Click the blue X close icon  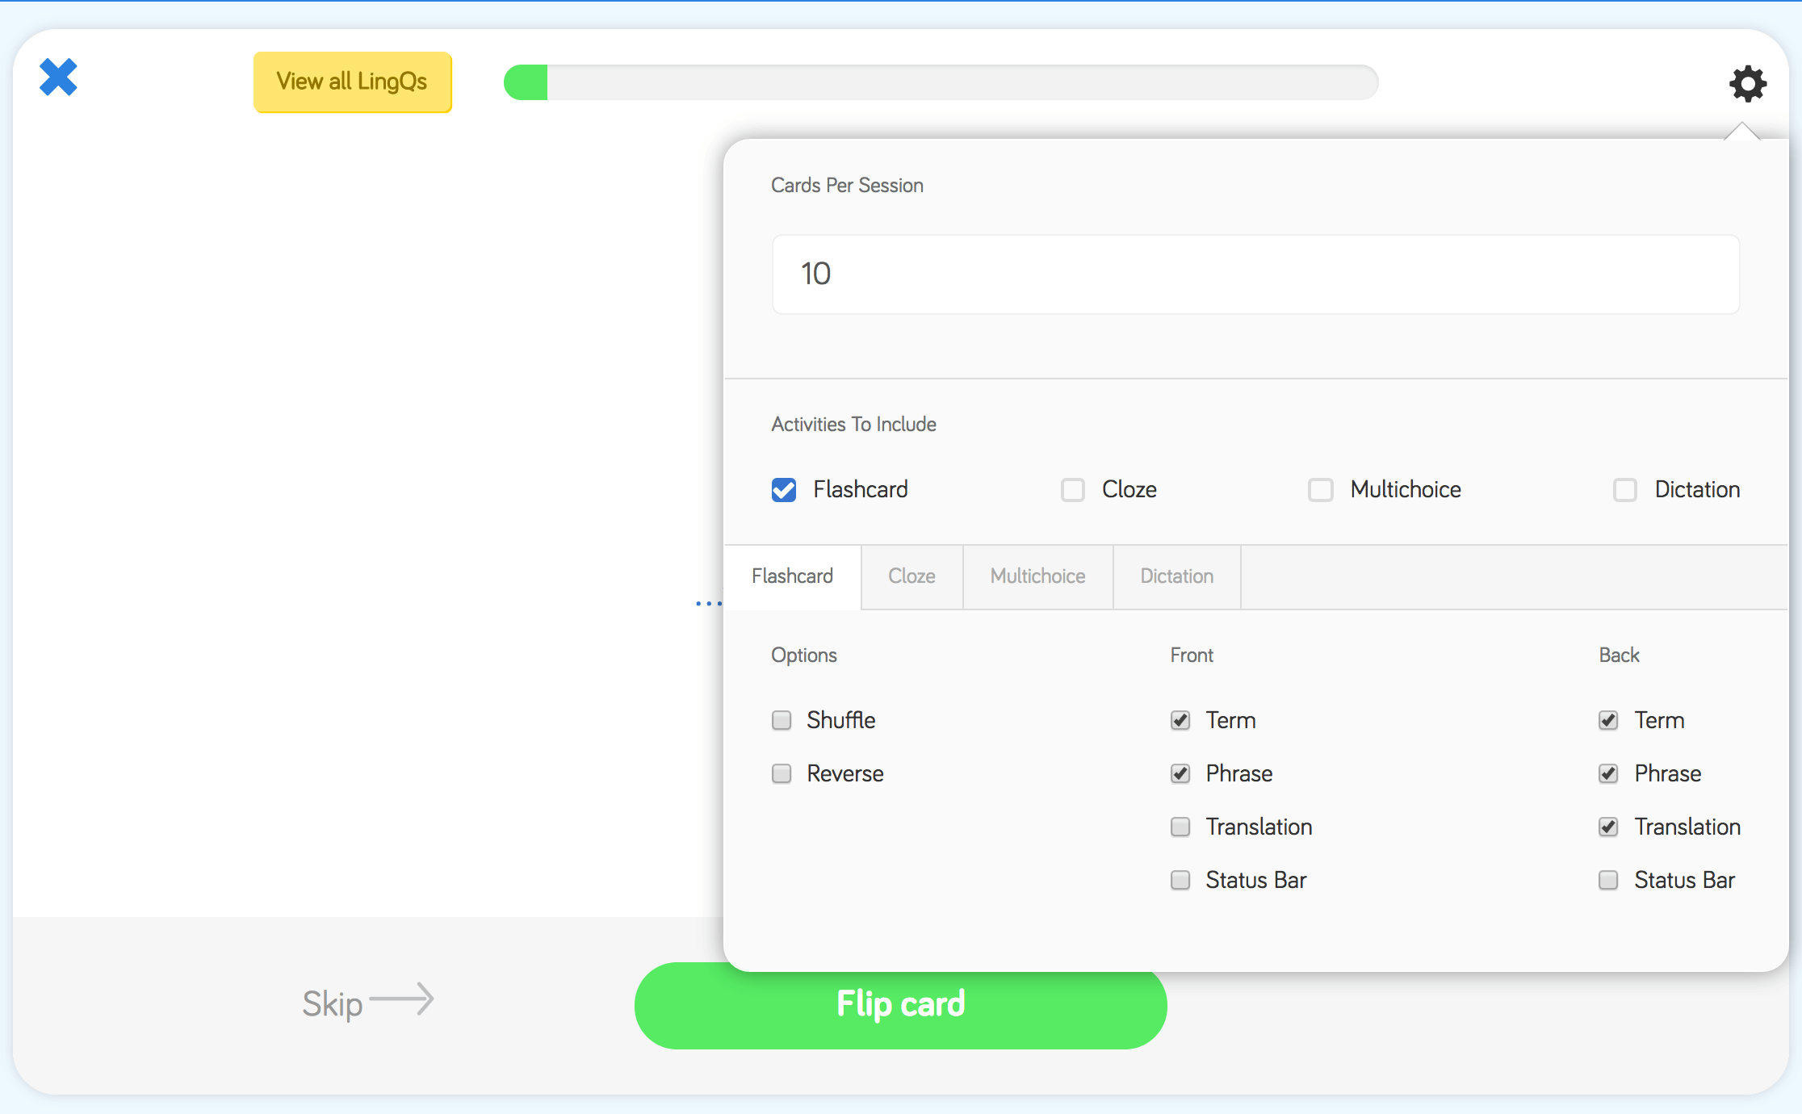pyautogui.click(x=58, y=77)
